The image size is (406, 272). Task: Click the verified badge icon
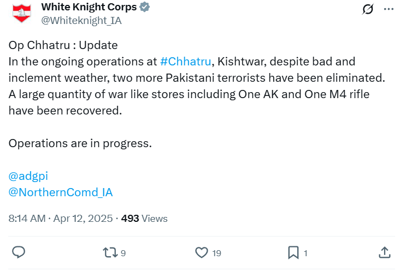(x=144, y=7)
